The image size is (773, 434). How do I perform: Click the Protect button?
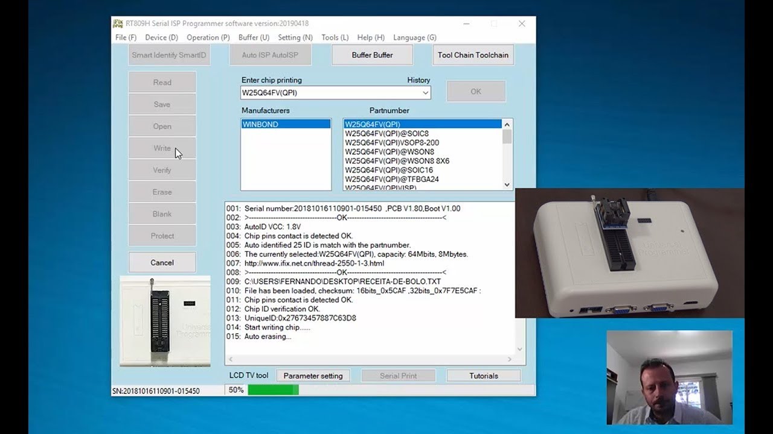click(x=162, y=236)
